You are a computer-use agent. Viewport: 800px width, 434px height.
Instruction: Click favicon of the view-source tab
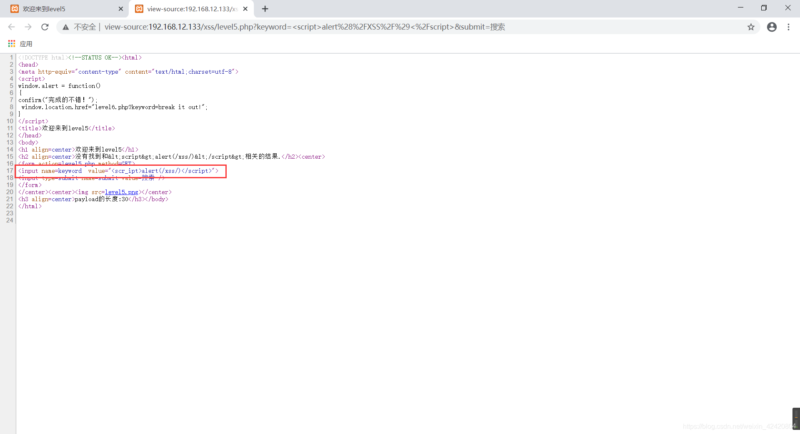point(139,9)
